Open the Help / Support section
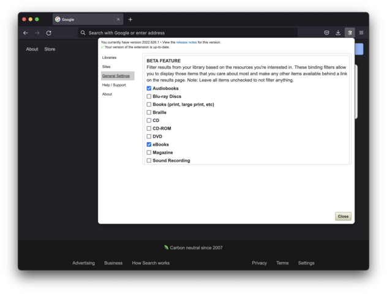 tap(114, 85)
